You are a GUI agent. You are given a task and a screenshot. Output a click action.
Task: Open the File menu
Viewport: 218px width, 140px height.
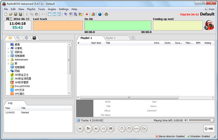(x=6, y=9)
